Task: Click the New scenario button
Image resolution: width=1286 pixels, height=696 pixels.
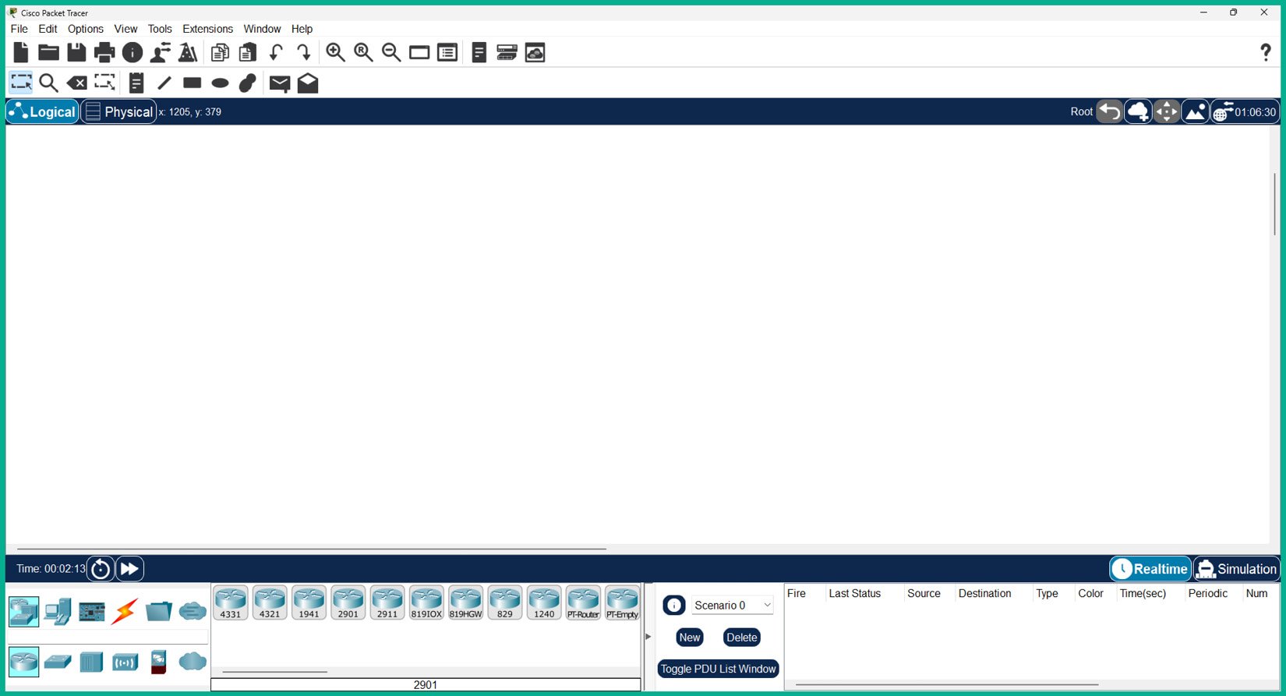Action: 690,638
